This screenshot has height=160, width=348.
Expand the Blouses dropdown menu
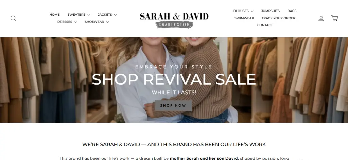243,11
